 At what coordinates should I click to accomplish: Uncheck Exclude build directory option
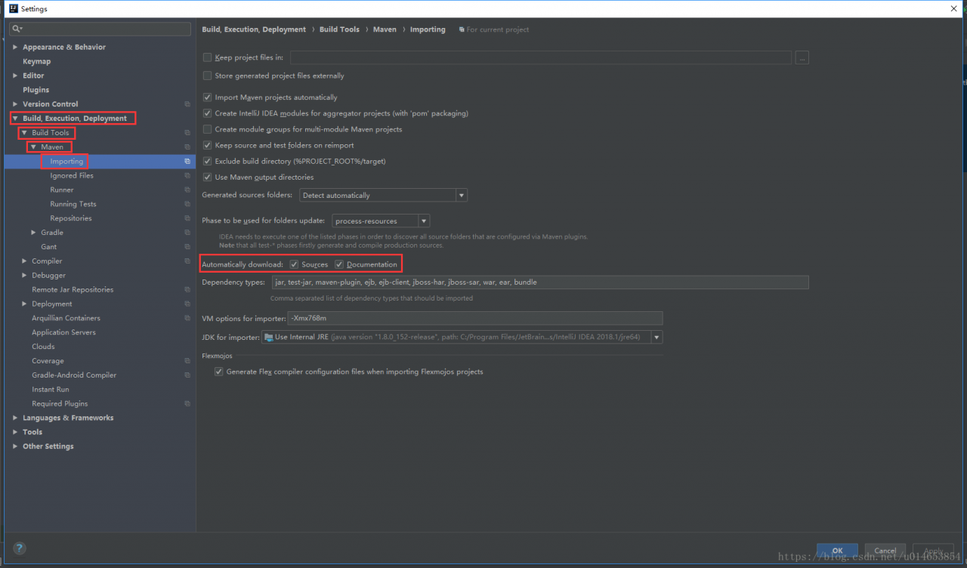tap(208, 161)
